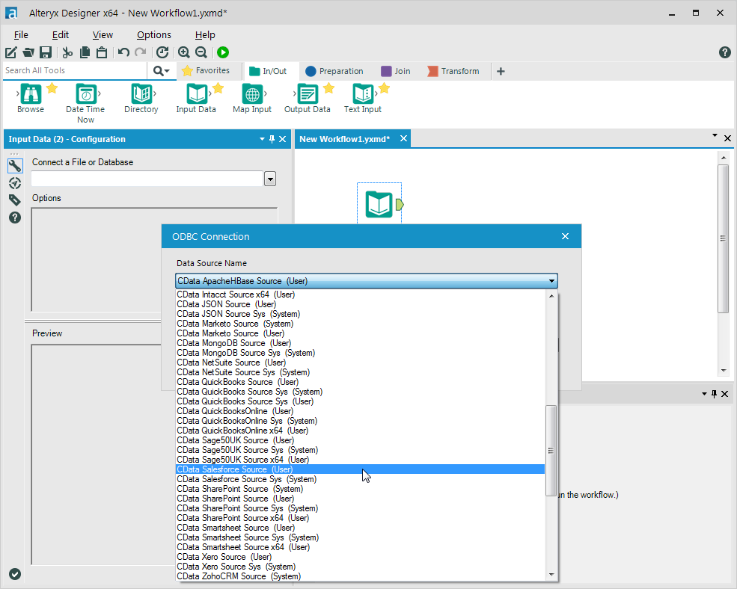This screenshot has height=589, width=737.
Task: Zoom in on the canvas
Action: click(184, 52)
